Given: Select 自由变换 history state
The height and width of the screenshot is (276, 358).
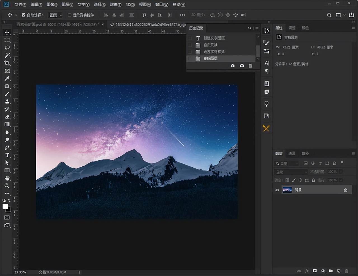Looking at the screenshot, I should (x=210, y=45).
